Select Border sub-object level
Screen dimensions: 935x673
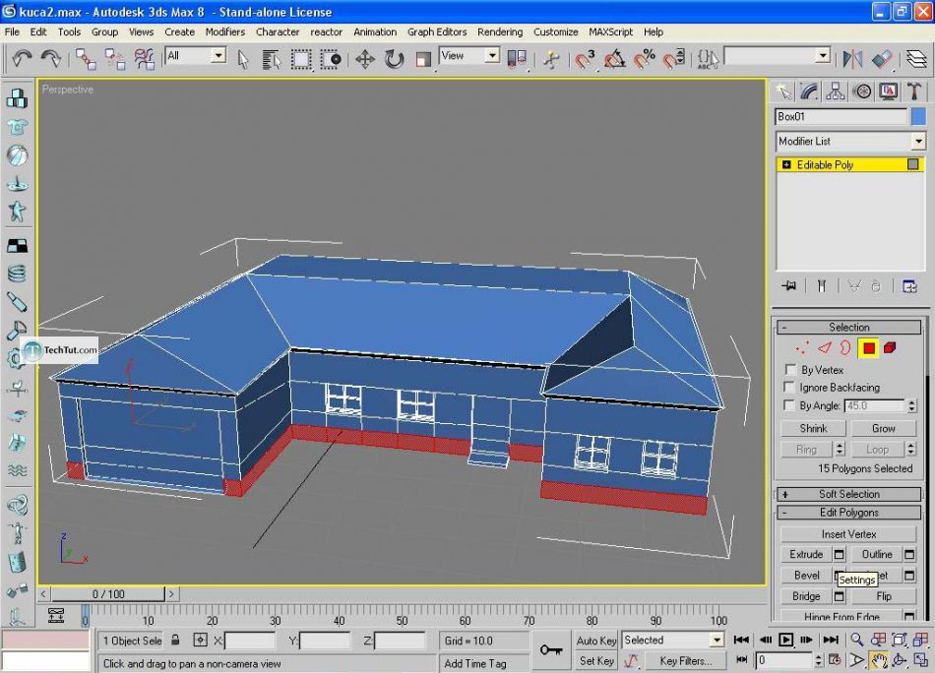[x=845, y=347]
